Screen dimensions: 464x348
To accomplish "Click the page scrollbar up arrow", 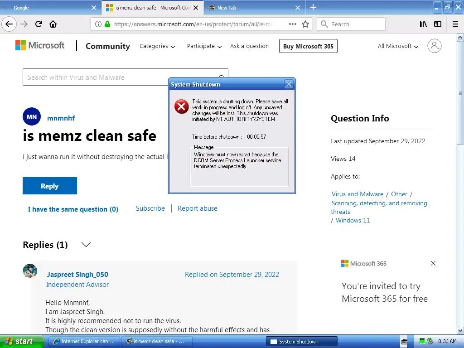I will (x=460, y=37).
